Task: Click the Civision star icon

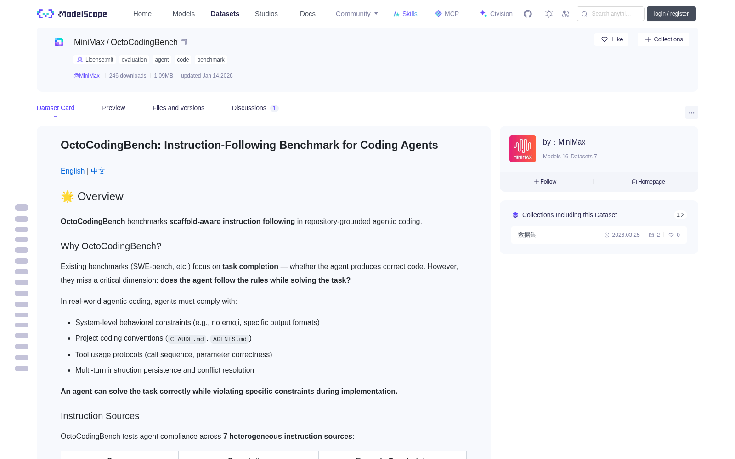Action: pos(483,14)
